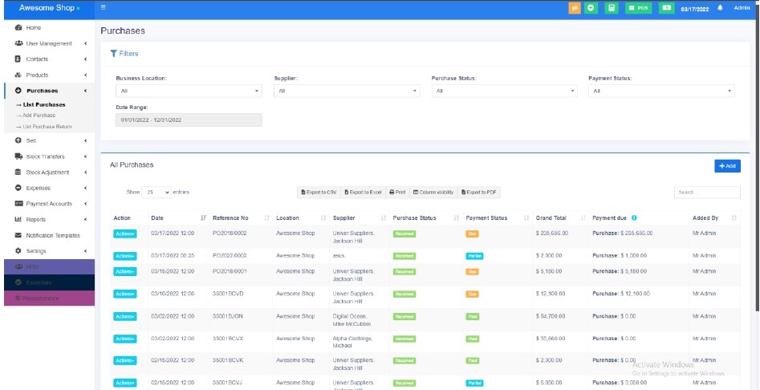Click the green plus circle icon in header
The image size is (760, 390).
tap(591, 8)
